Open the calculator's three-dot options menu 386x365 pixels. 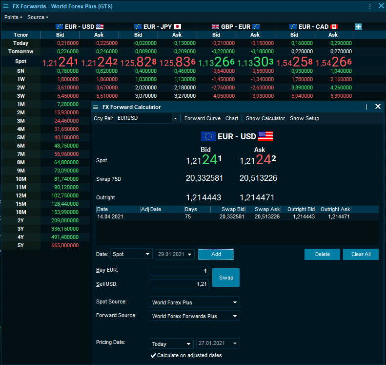tap(366, 107)
